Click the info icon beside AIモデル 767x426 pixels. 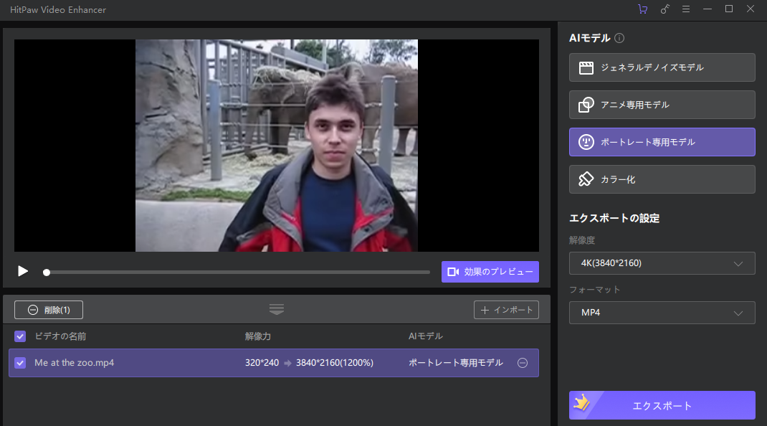(619, 38)
